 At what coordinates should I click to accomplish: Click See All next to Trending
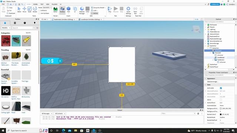pos(28,50)
